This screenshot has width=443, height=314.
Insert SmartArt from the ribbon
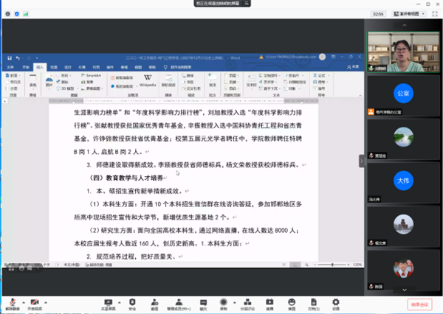pyautogui.click(x=92, y=75)
